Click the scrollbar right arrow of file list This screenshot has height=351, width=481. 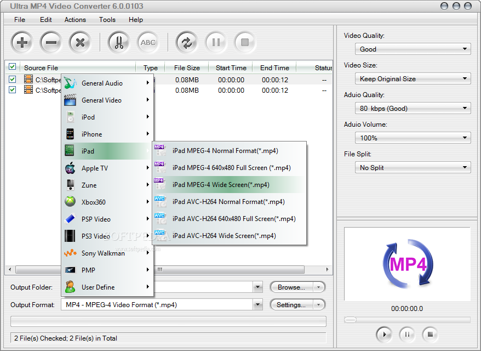pyautogui.click(x=327, y=269)
